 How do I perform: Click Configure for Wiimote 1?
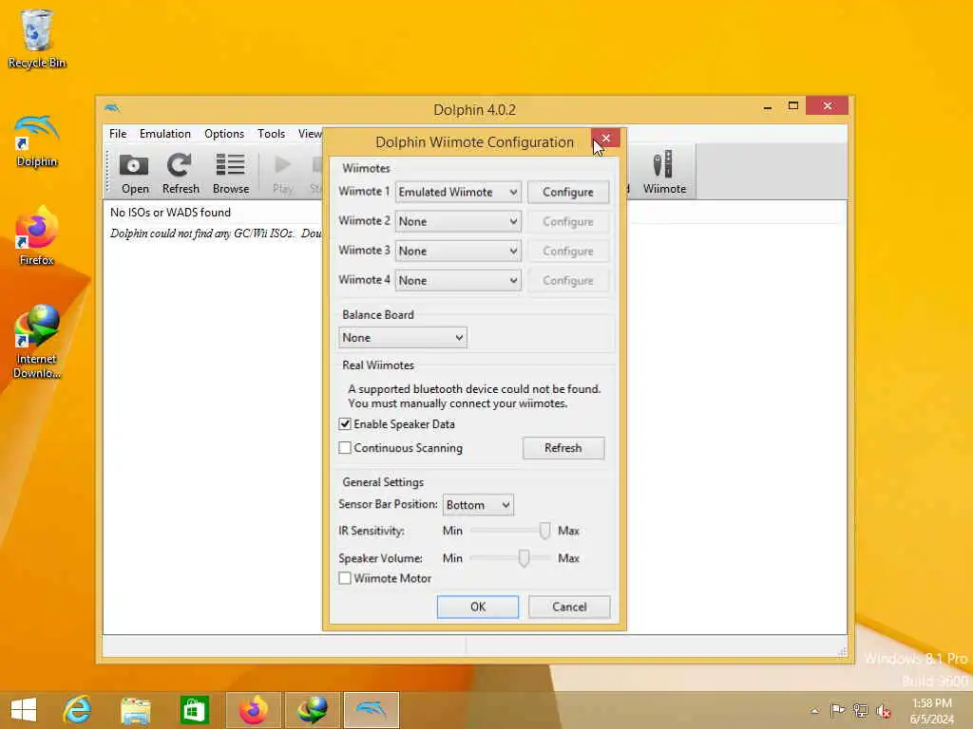568,192
